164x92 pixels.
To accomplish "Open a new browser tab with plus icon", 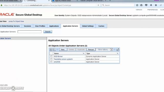I will pos(110,1).
